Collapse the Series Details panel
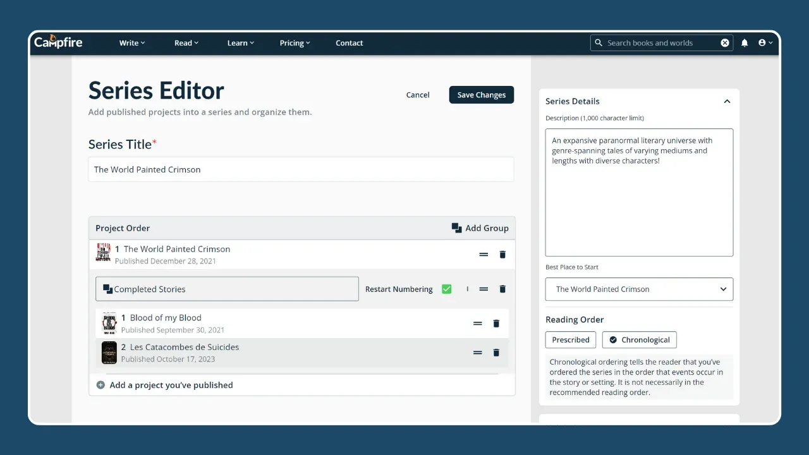Screen dimensions: 809x455 [x=727, y=101]
